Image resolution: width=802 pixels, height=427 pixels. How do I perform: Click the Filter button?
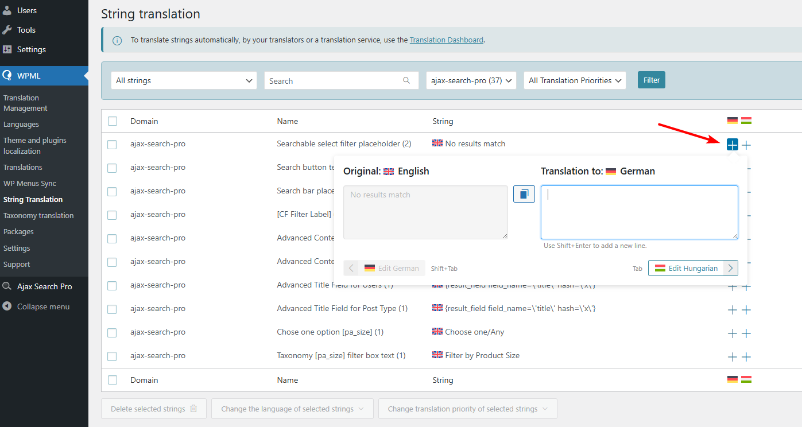(x=651, y=80)
